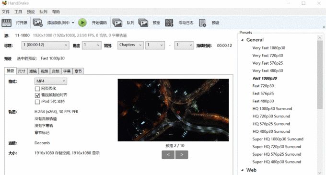
Task: Open the 文件 menu
Action: pos(6,12)
